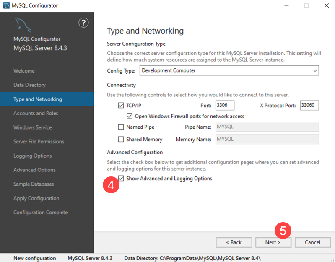Select Logging Options sidebar item
The height and width of the screenshot is (262, 335).
point(33,156)
